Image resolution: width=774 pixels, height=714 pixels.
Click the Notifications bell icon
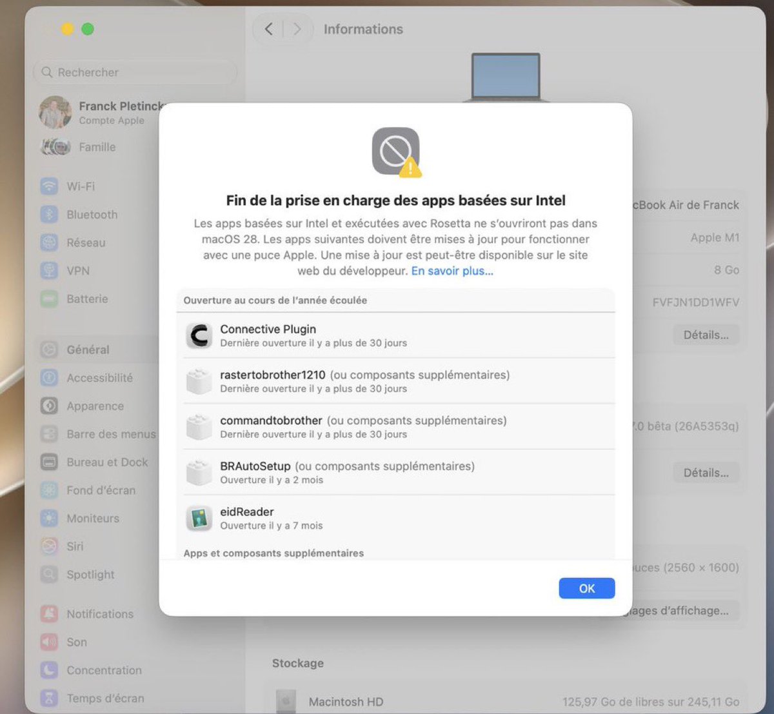tap(50, 613)
